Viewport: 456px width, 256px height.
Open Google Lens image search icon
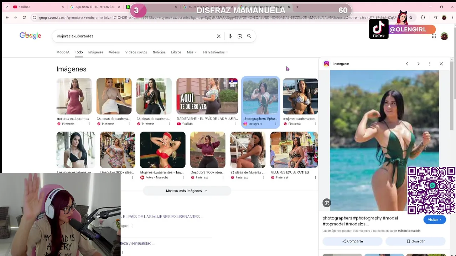point(240,36)
